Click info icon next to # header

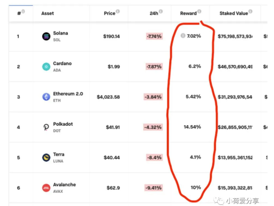23,11
